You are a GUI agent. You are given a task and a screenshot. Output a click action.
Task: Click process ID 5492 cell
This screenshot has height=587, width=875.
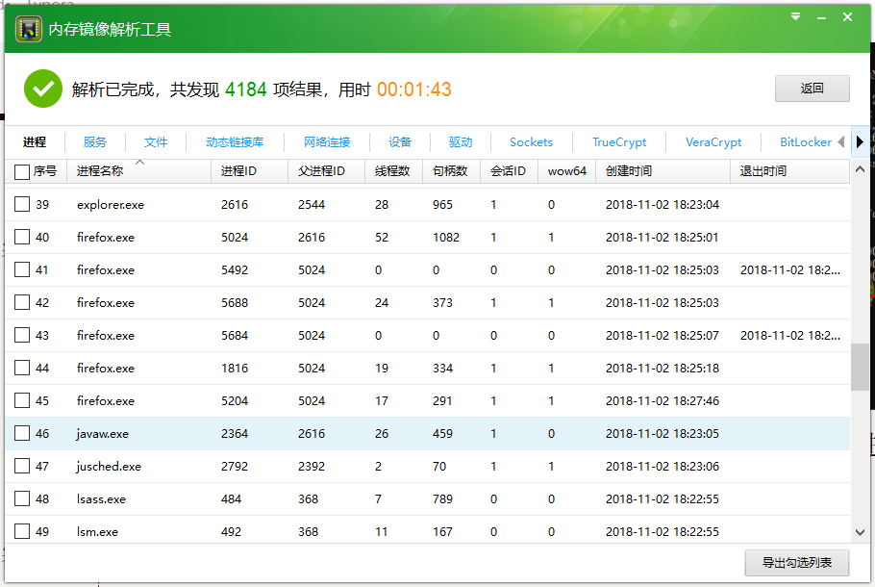(x=235, y=270)
